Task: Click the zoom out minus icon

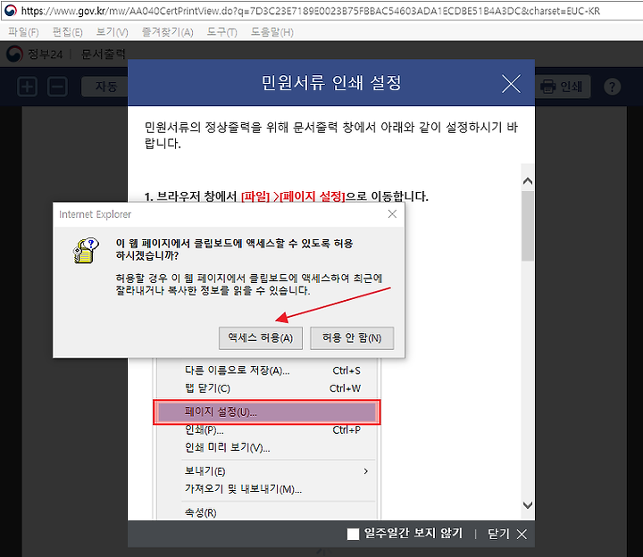Action: coord(57,87)
